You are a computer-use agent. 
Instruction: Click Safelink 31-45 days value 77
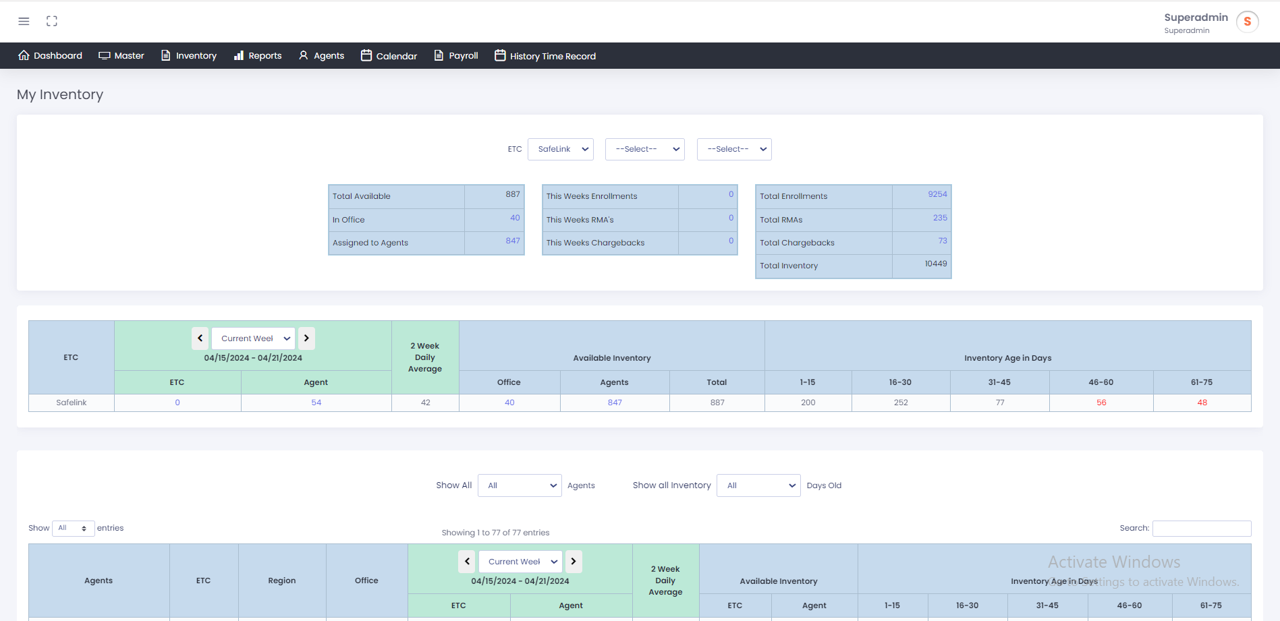pos(1000,403)
